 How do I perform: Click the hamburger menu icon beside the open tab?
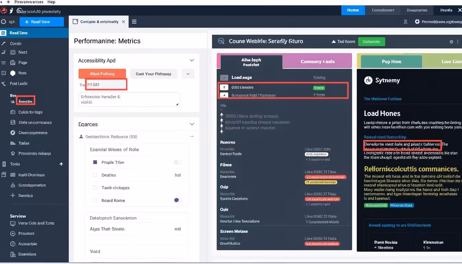(134, 22)
